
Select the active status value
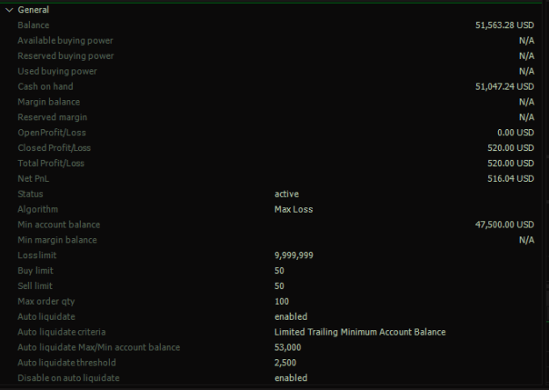pos(286,194)
